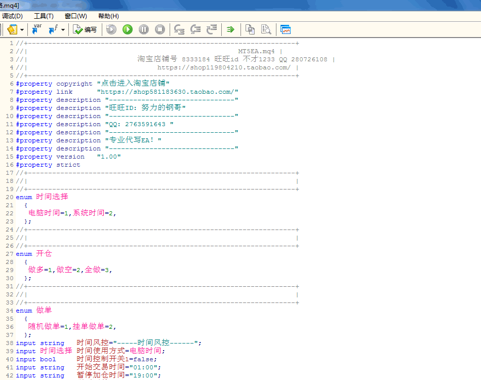The image size is (481, 380).
Task: Click line number 38 in the gutter
Action: click(10, 343)
